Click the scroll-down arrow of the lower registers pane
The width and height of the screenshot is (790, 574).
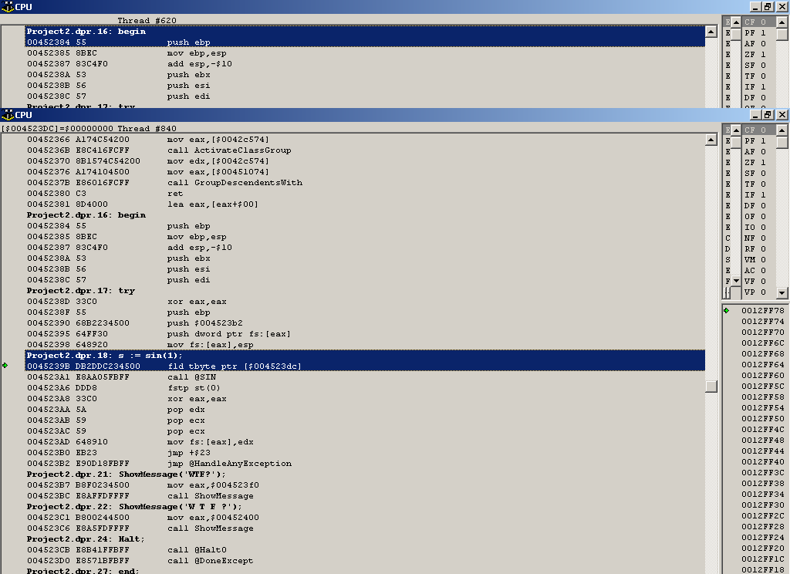(736, 281)
